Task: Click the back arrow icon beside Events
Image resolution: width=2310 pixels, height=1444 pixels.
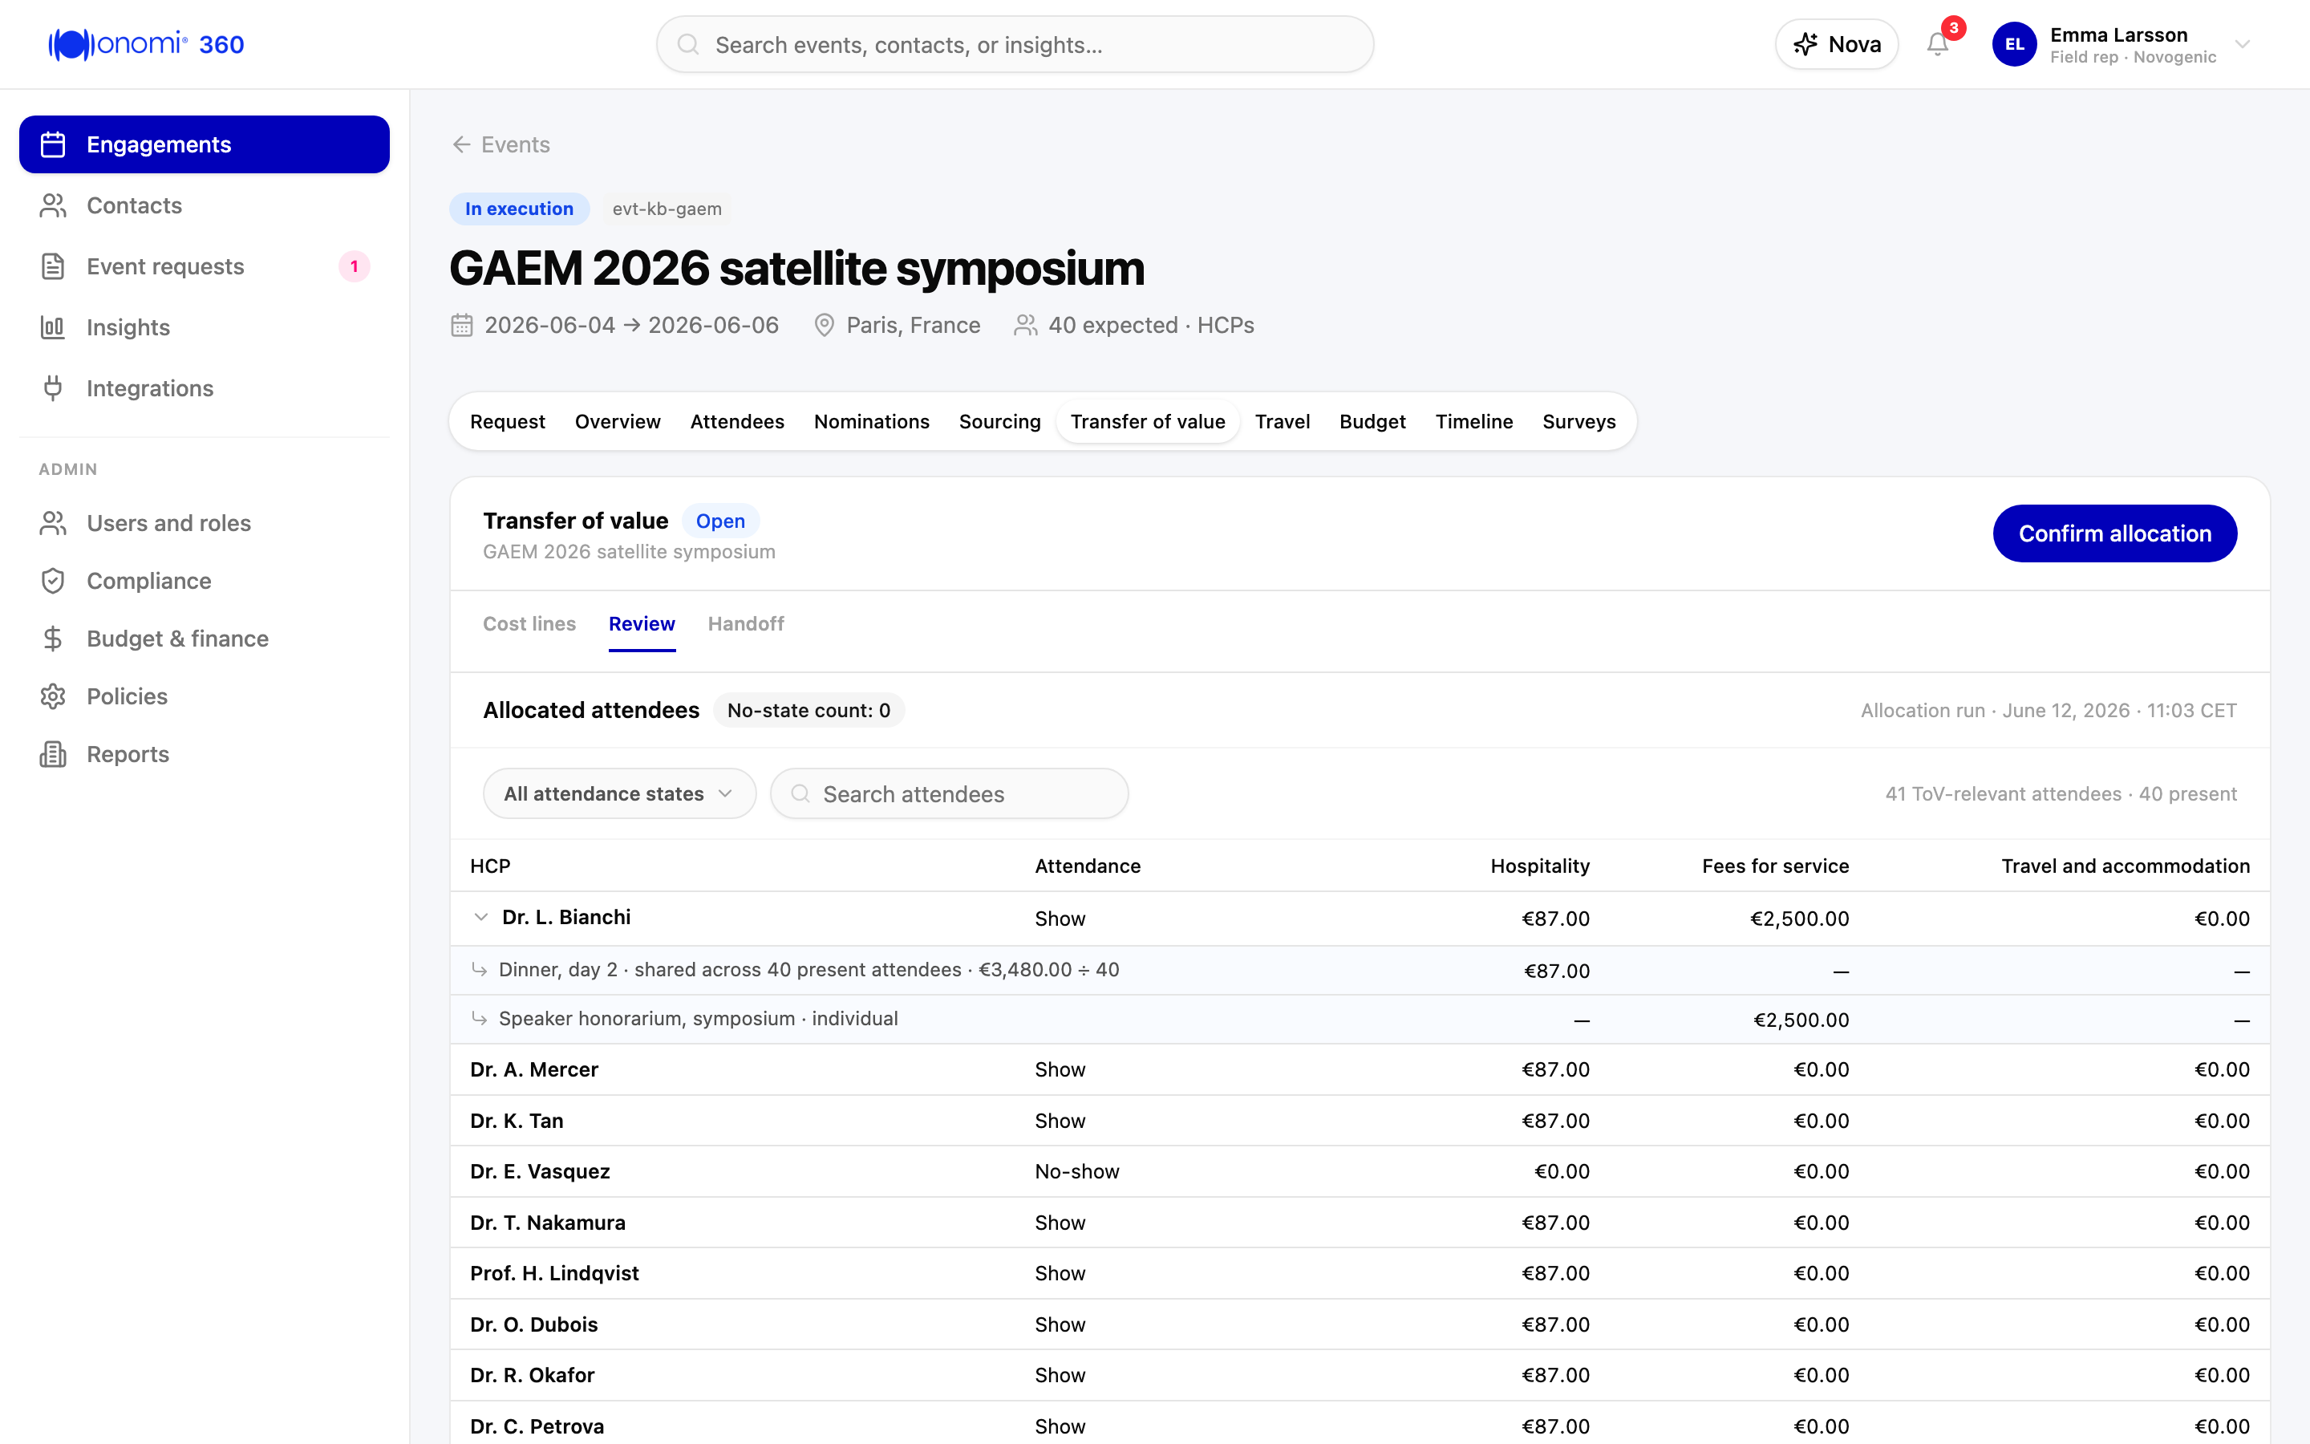Action: pos(462,144)
